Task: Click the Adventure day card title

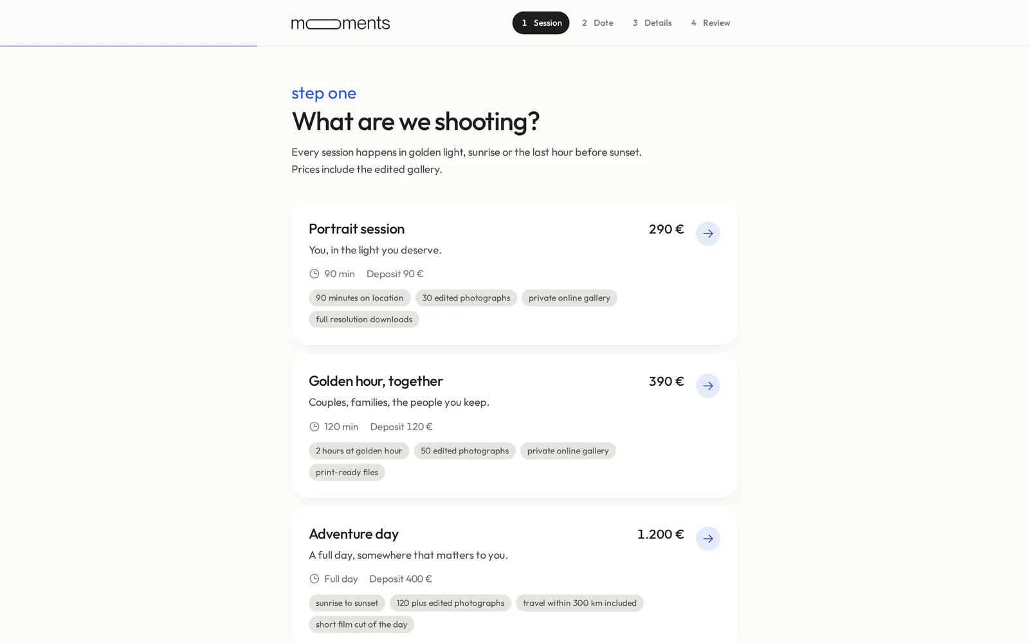Action: point(354,534)
